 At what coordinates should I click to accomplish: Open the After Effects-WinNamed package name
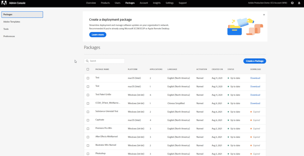[x=106, y=136]
